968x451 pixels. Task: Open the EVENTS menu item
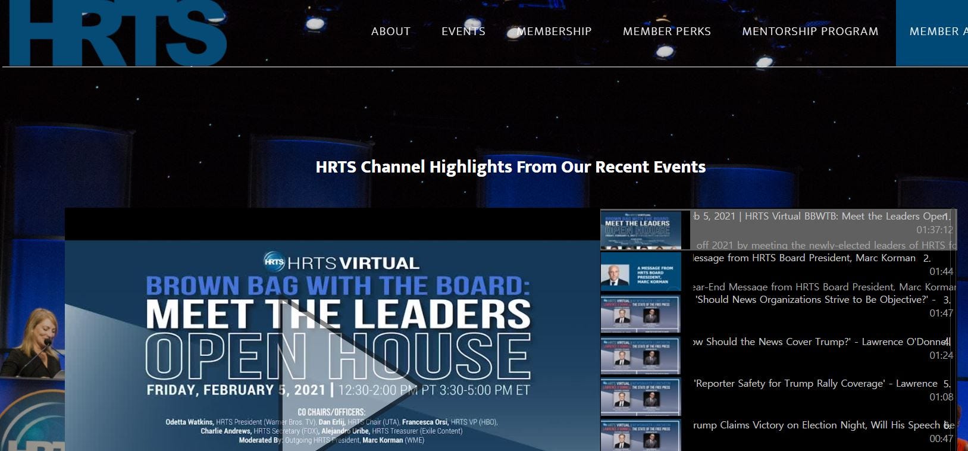click(463, 32)
